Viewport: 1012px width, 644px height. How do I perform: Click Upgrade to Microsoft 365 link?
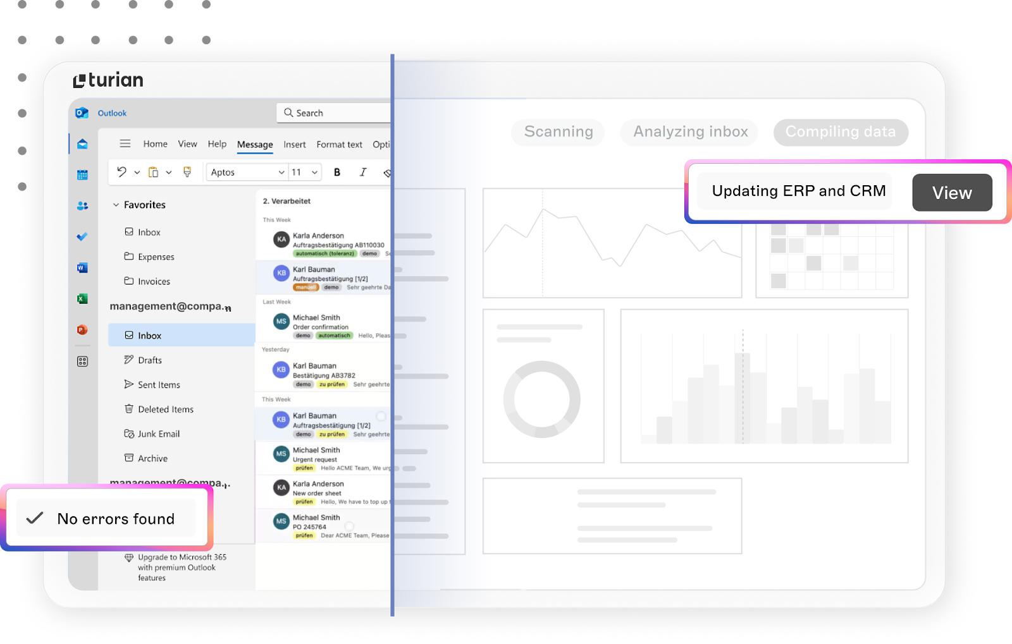[182, 568]
